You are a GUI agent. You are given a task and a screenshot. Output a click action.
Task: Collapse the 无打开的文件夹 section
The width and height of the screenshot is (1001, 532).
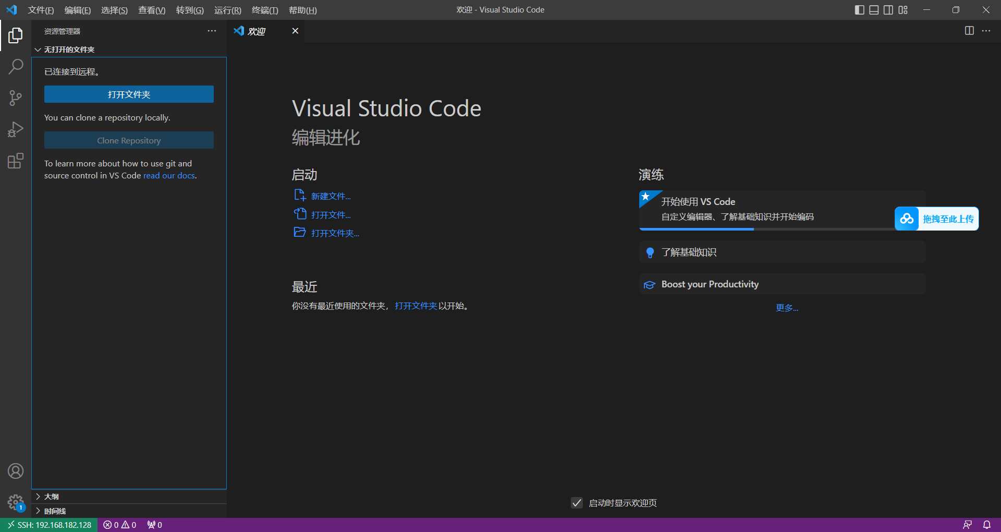[129, 50]
